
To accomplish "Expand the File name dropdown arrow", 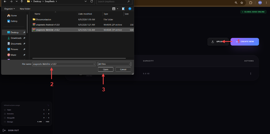I will pyautogui.click(x=94, y=64).
